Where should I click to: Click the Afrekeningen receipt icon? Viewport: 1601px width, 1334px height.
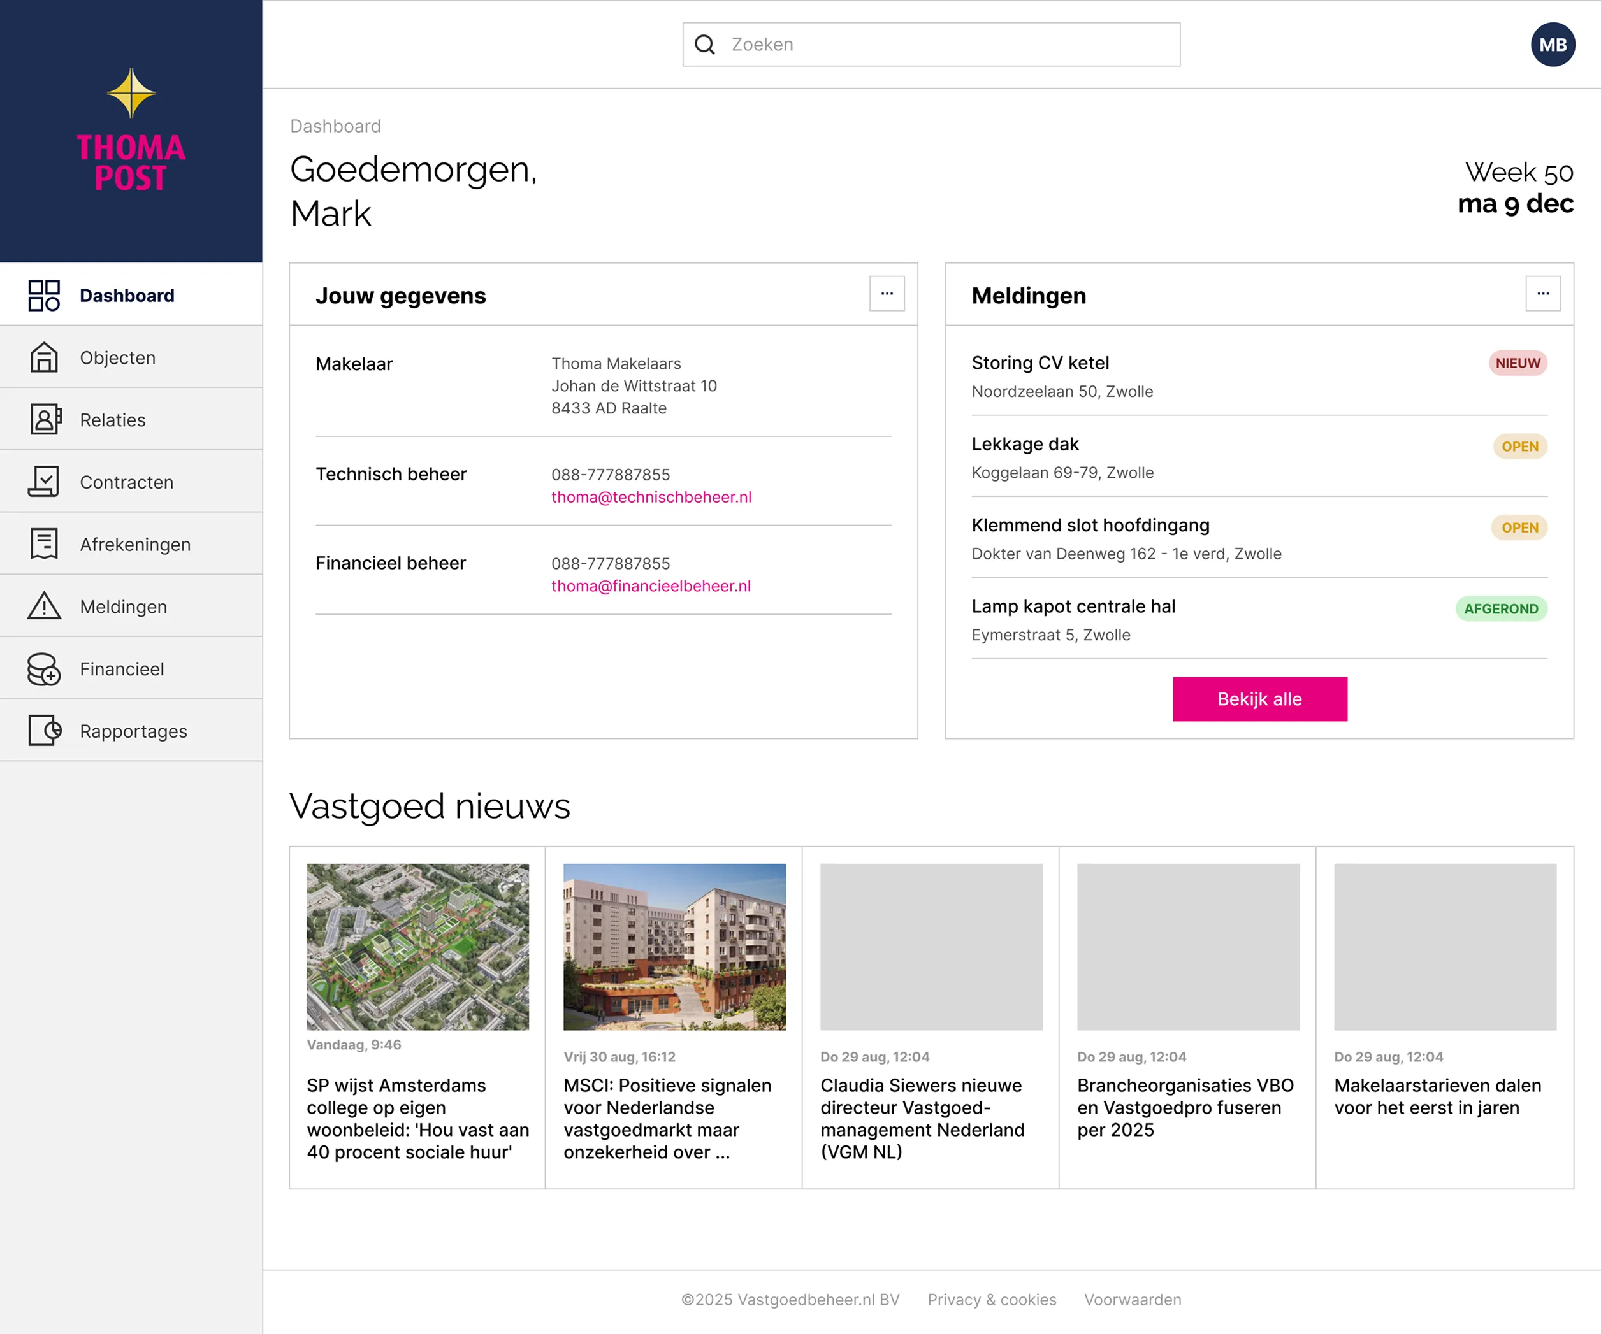coord(43,544)
